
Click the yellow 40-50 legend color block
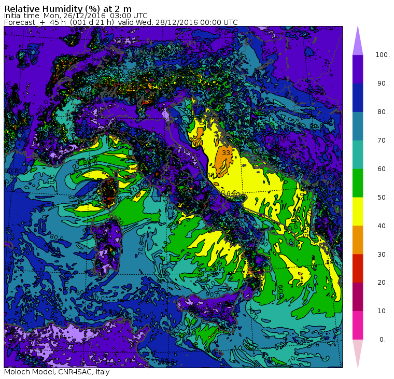pyautogui.click(x=358, y=212)
